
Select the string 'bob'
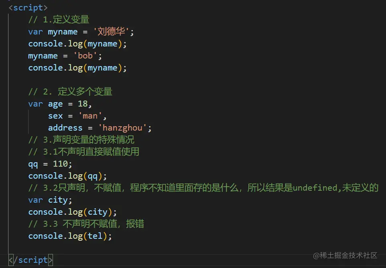[85, 56]
